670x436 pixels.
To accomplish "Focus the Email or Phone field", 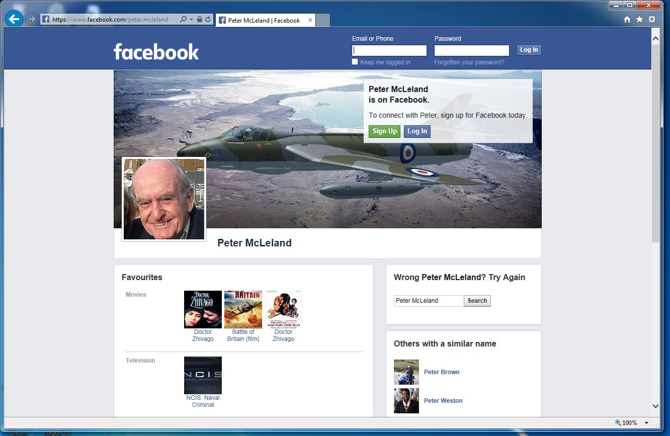I will point(389,50).
